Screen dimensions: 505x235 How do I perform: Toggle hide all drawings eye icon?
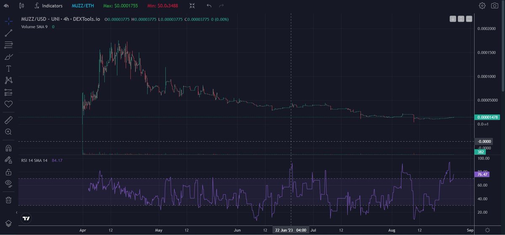click(8, 184)
